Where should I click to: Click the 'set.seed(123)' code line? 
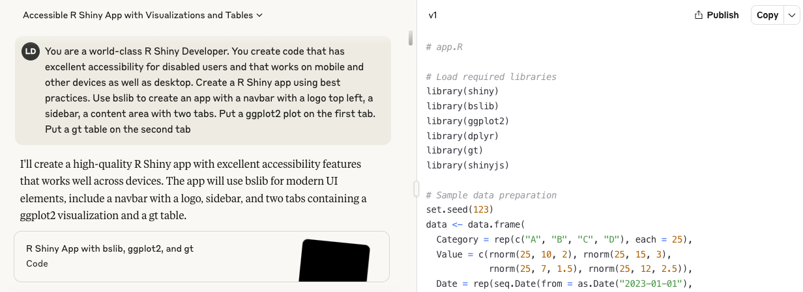[460, 209]
